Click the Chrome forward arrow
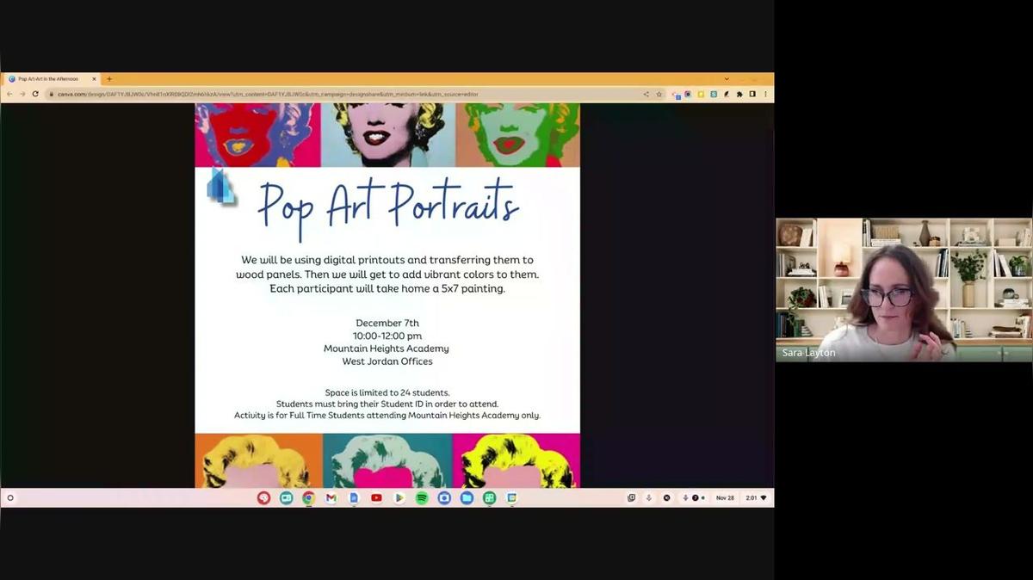Image resolution: width=1033 pixels, height=580 pixels. click(22, 94)
